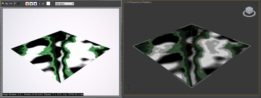The height and width of the screenshot is (98, 261).
Task: Open the Realistic shading mode menu
Action: (x=146, y=2)
